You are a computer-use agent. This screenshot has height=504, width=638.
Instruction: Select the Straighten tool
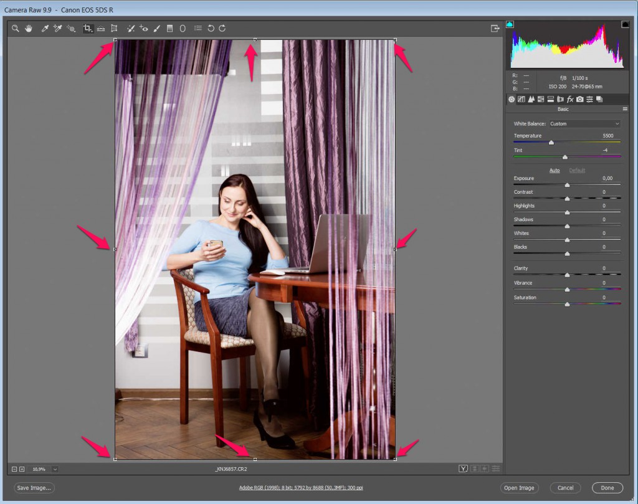(x=101, y=29)
